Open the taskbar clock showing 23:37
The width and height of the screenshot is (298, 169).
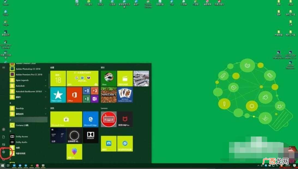click(x=288, y=166)
